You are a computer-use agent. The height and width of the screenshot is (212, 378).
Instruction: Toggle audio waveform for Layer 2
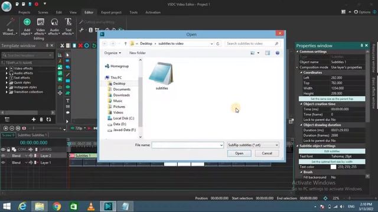pos(31,155)
